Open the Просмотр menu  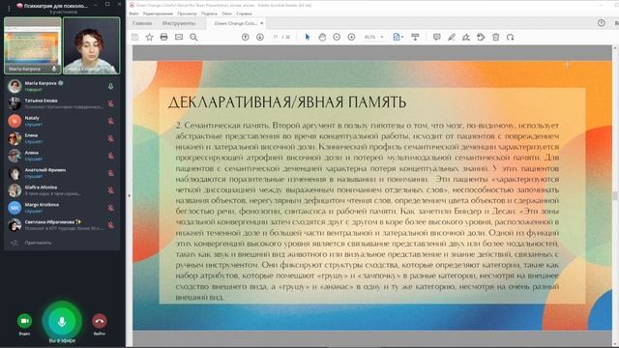pyautogui.click(x=187, y=14)
